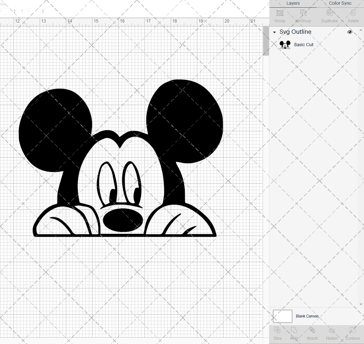Viewport: 364px width, 344px height.
Task: Click the Duplicate icon
Action: point(329,15)
